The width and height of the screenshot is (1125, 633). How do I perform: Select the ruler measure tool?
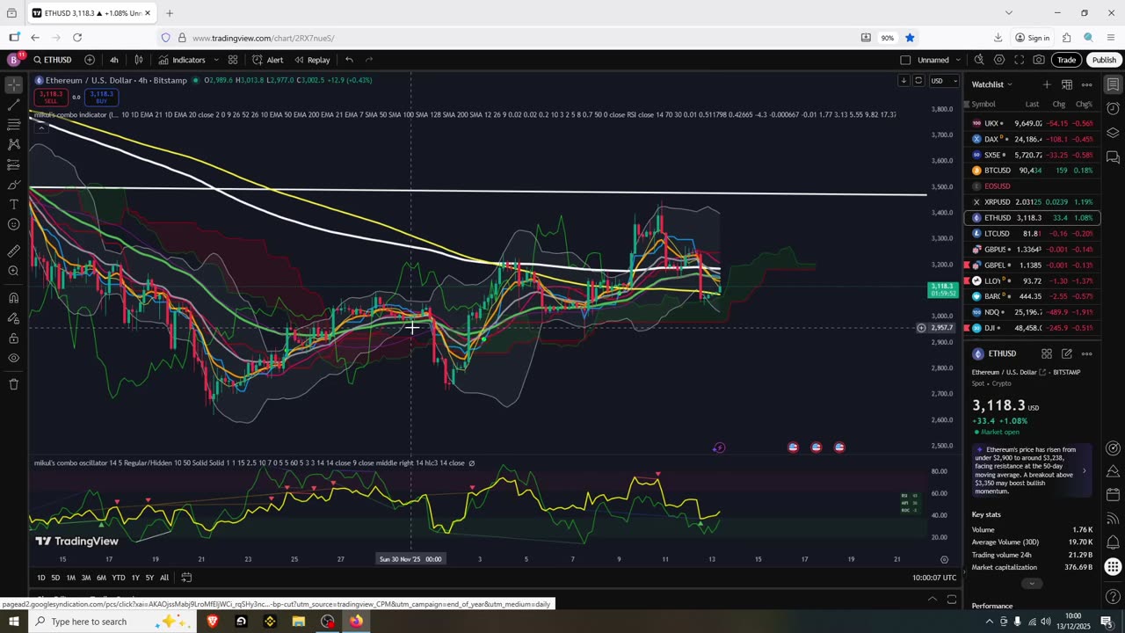[13, 251]
